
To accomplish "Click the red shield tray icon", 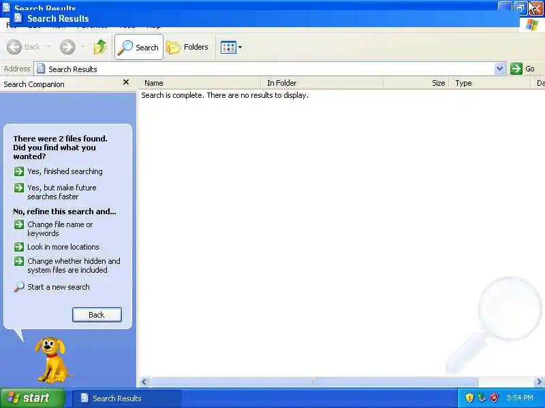I will pyautogui.click(x=495, y=397).
